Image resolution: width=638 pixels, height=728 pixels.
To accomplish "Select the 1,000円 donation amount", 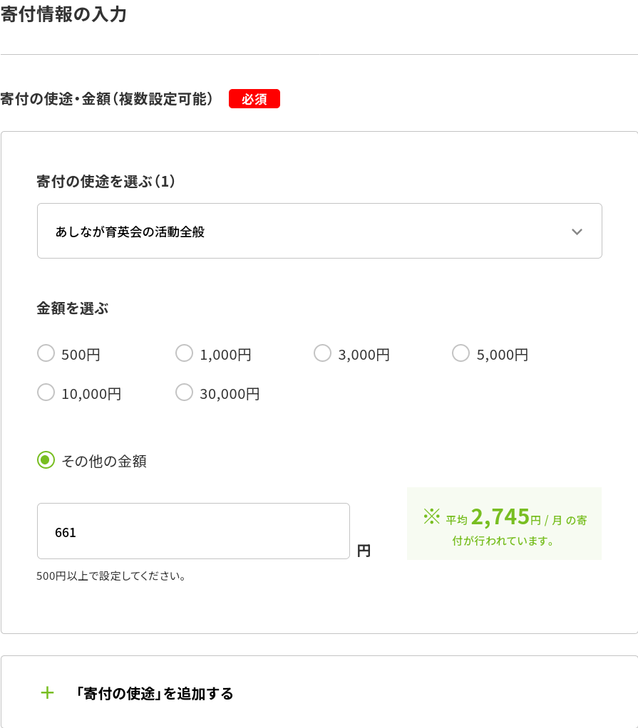I will coord(184,353).
